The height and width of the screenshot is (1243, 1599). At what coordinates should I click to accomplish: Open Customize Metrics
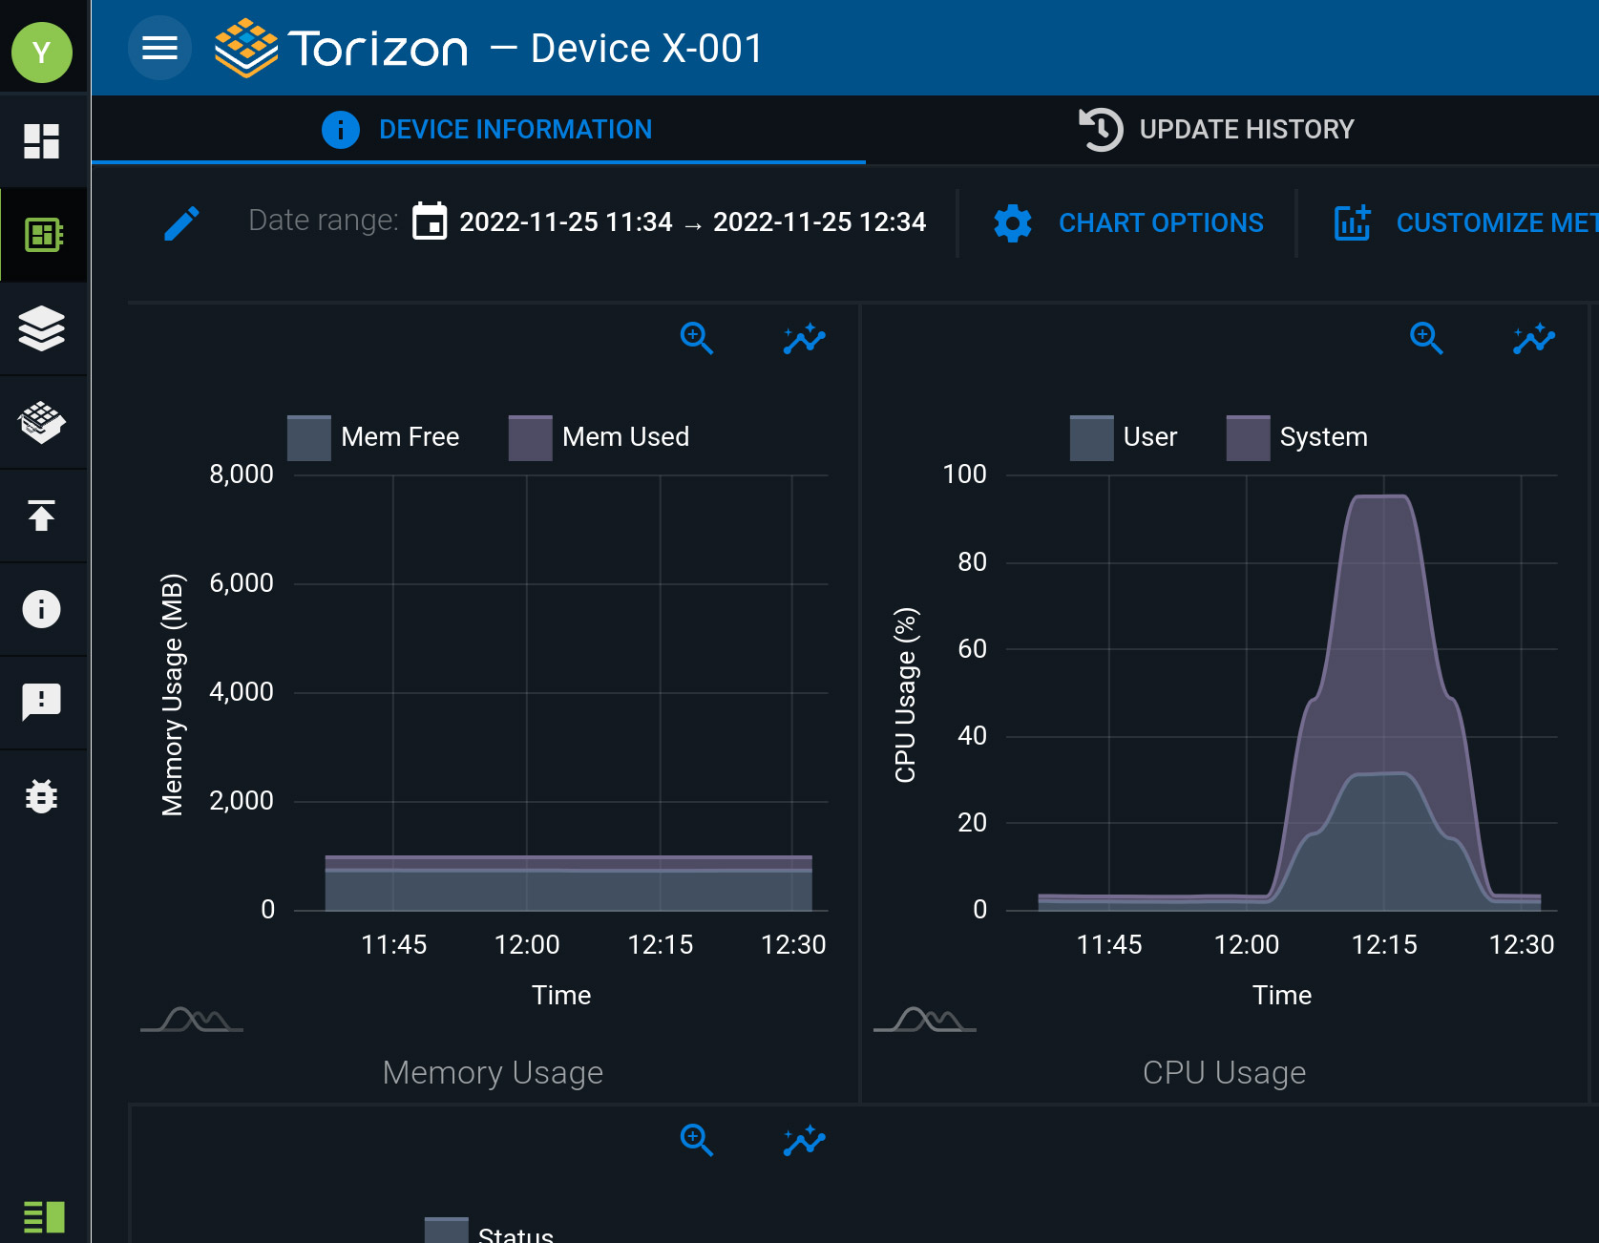coord(1465,222)
